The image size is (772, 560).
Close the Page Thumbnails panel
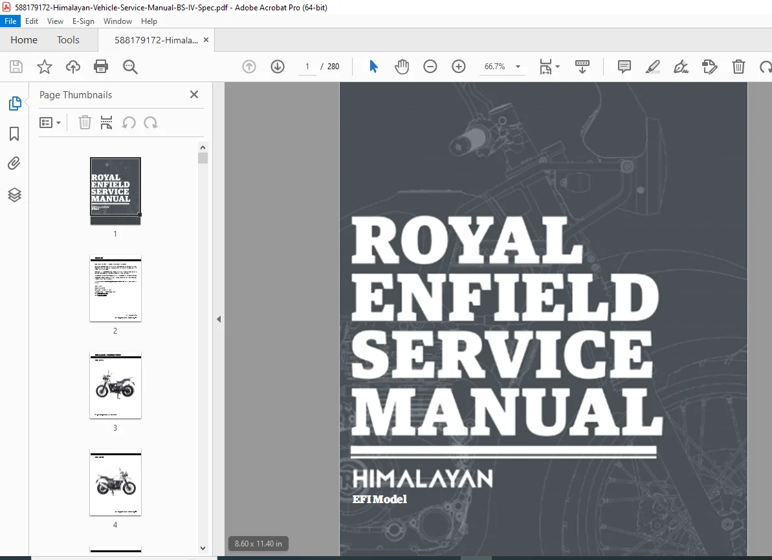point(194,94)
